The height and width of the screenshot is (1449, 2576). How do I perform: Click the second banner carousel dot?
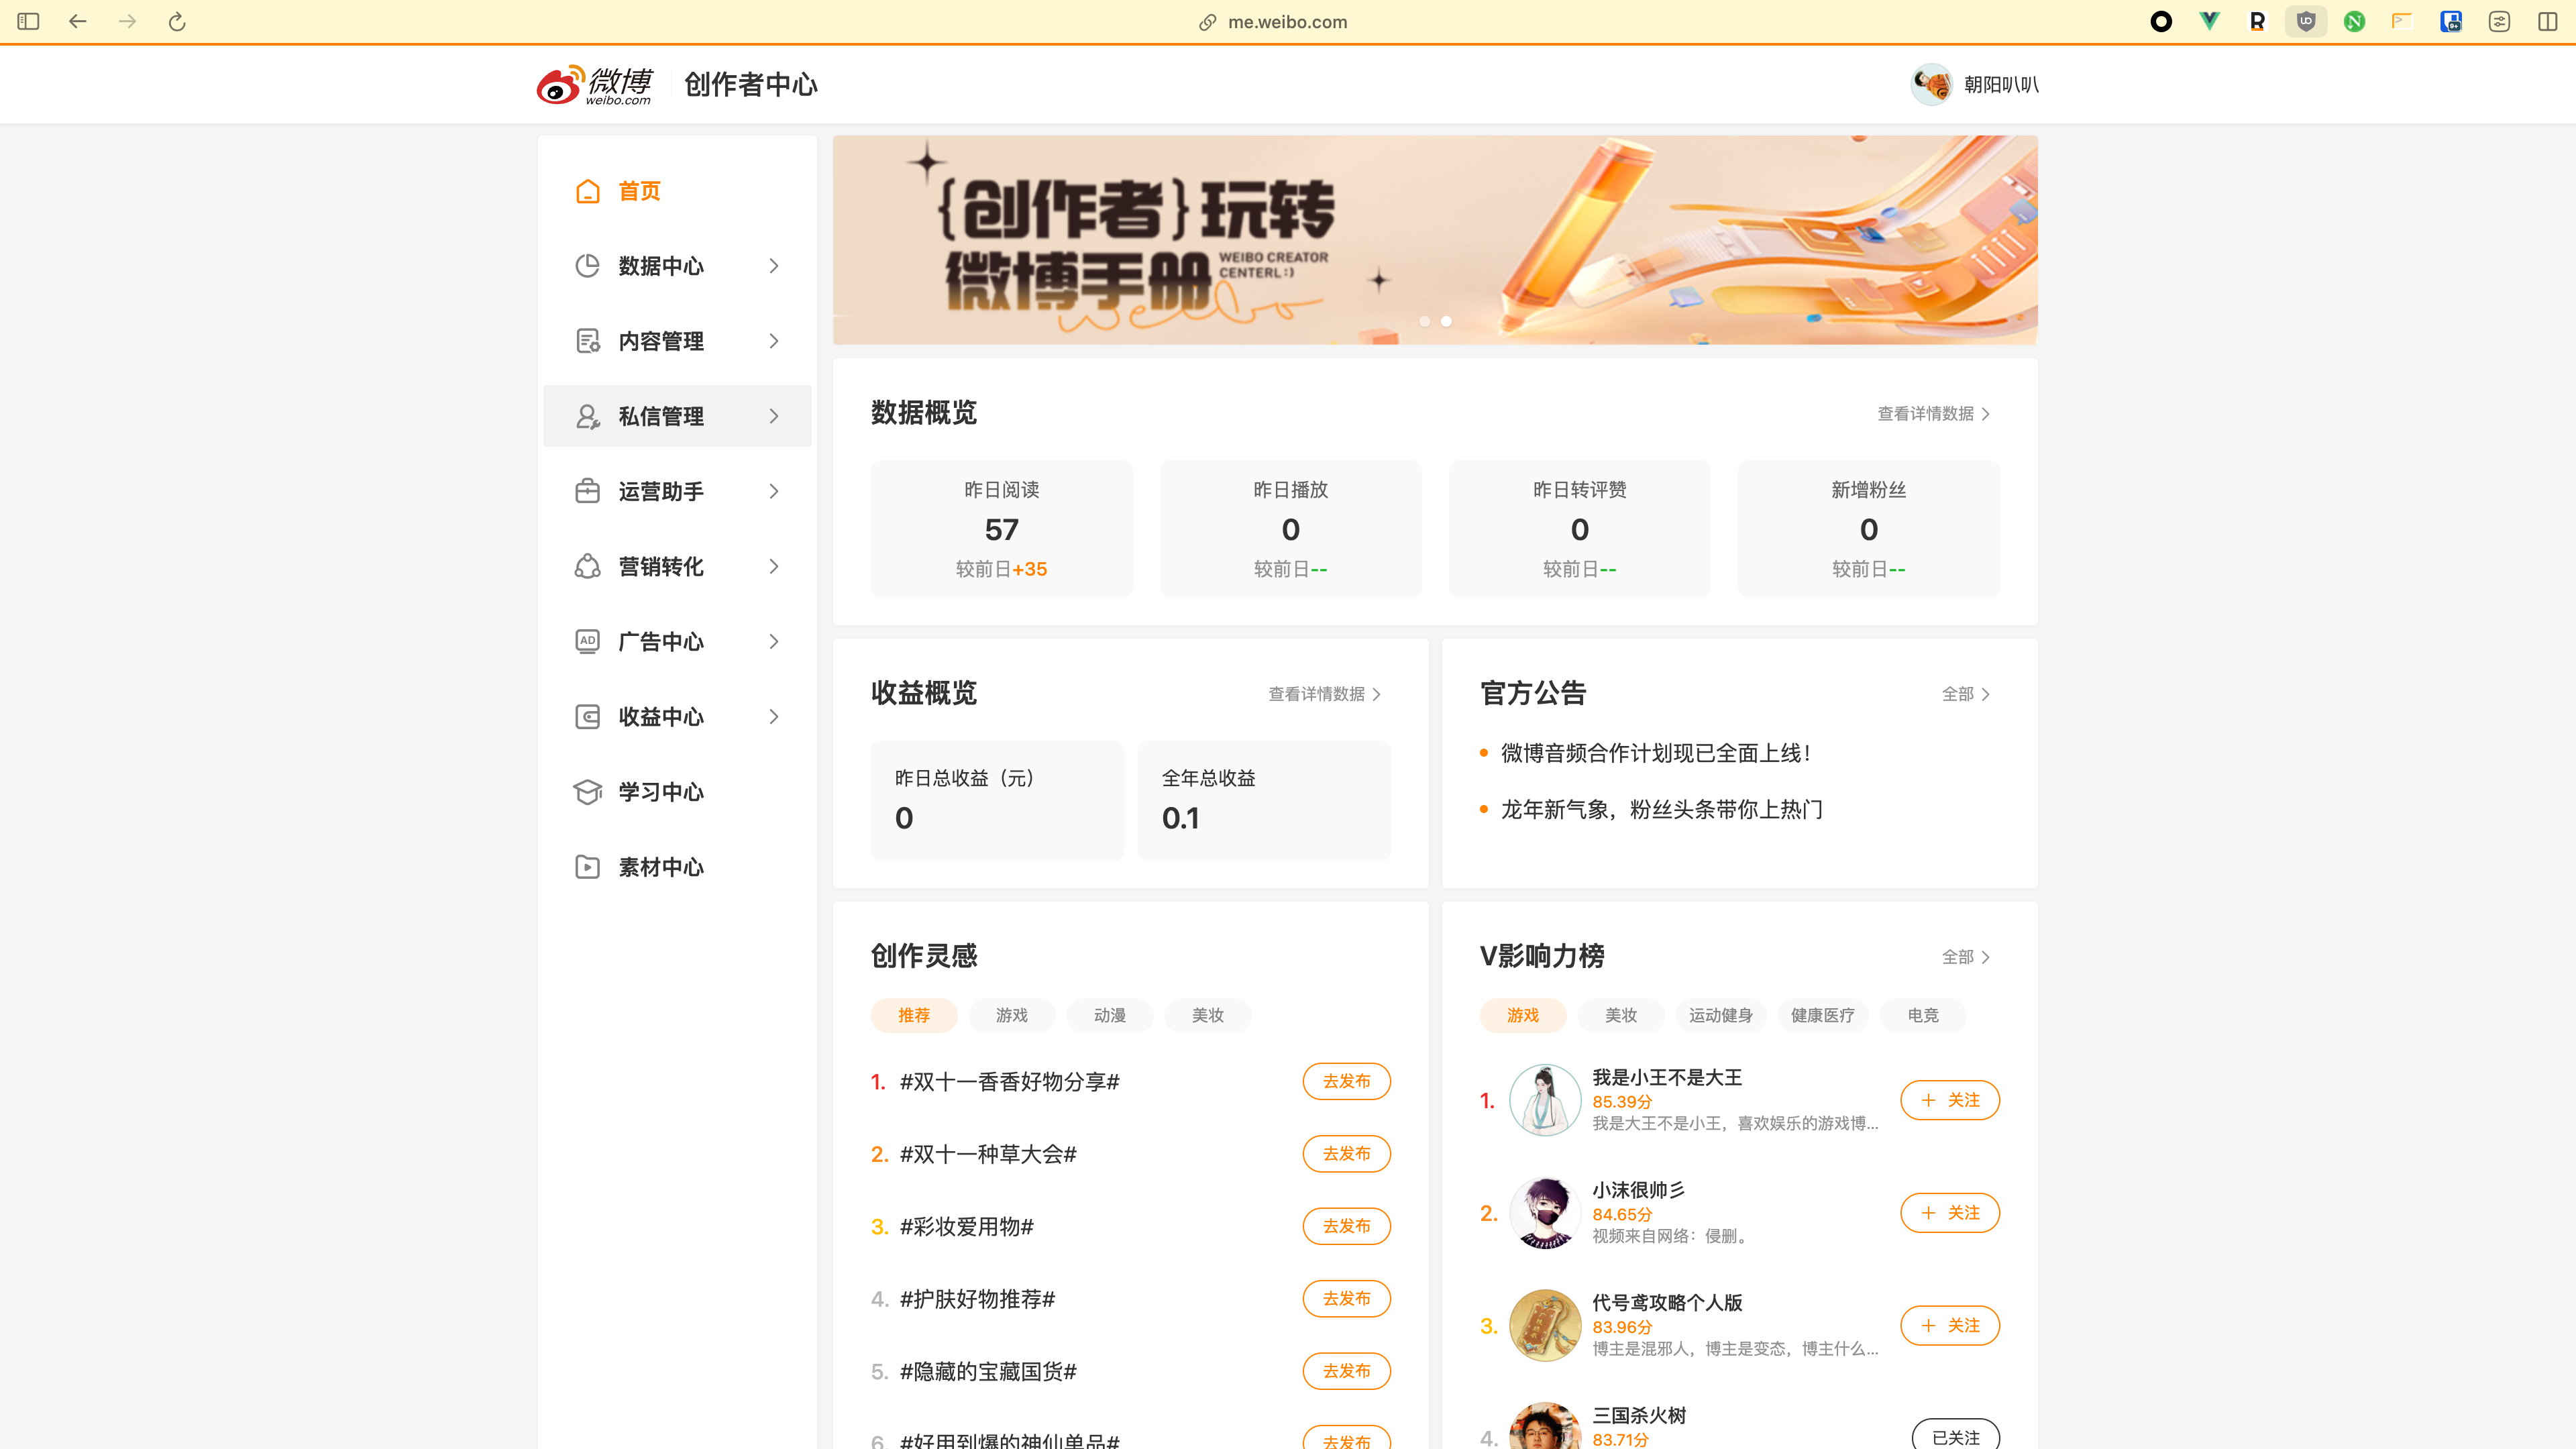[1446, 321]
